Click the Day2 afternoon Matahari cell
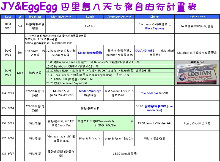The width and height of the screenshot is (220, 162). coord(119,53)
